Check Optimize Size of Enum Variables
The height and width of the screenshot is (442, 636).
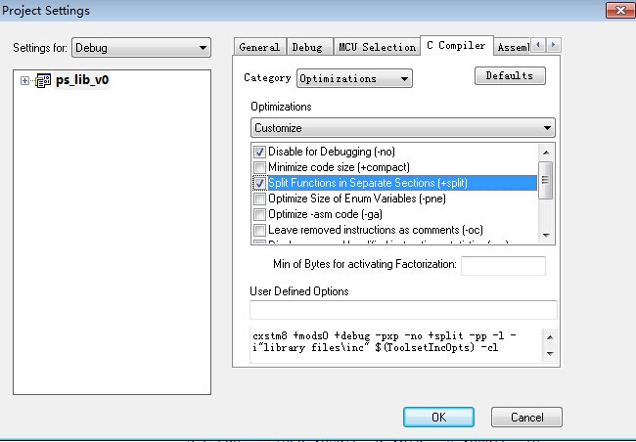pyautogui.click(x=260, y=199)
